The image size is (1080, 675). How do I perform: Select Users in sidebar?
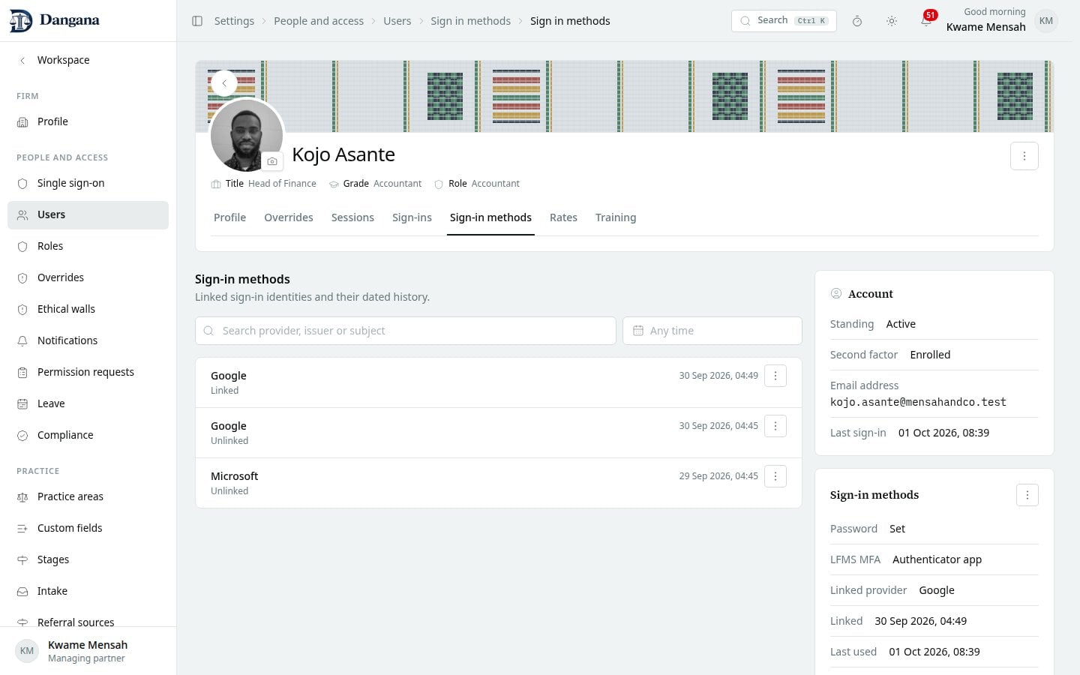88,214
